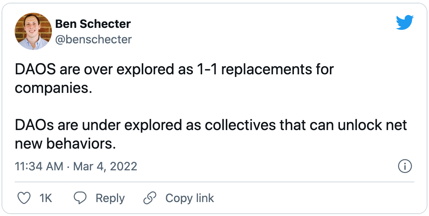429x216 pixels.
Task: Click the word "companies." in the tweet
Action: point(53,88)
